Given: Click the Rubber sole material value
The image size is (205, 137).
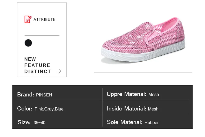Looking at the screenshot, I should (x=152, y=122).
